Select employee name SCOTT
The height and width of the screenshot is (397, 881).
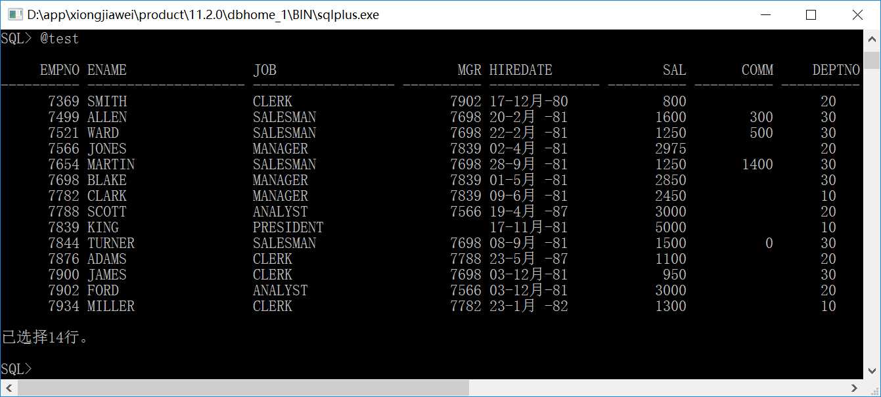[x=107, y=212]
